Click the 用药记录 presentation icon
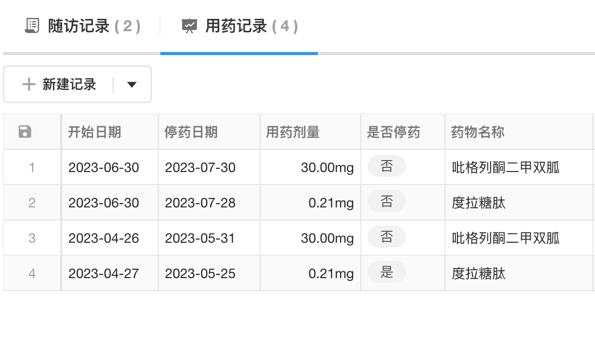The height and width of the screenshot is (341, 595). (x=190, y=26)
